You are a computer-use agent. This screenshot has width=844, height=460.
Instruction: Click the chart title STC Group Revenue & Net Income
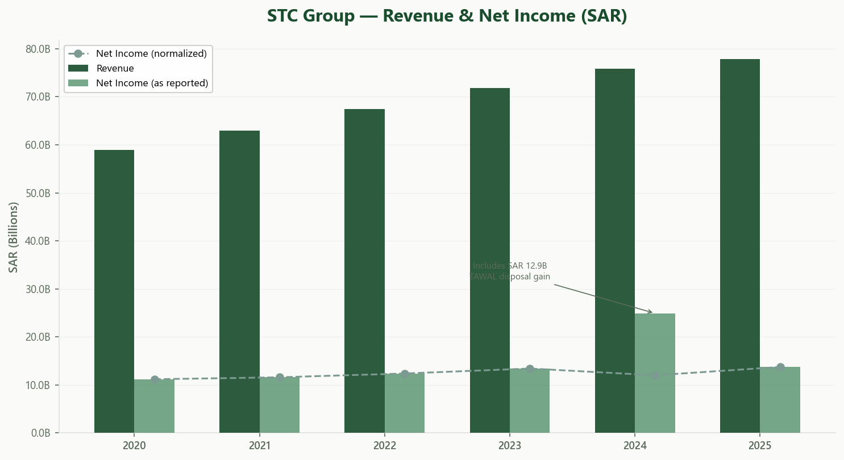click(x=447, y=16)
